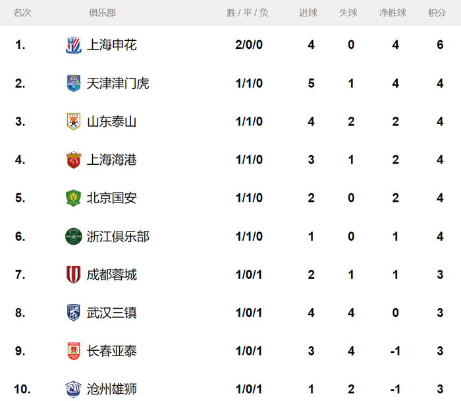Viewport: 461px width, 401px height.
Task: Select the 成都蓉城 club name
Action: 112,274
